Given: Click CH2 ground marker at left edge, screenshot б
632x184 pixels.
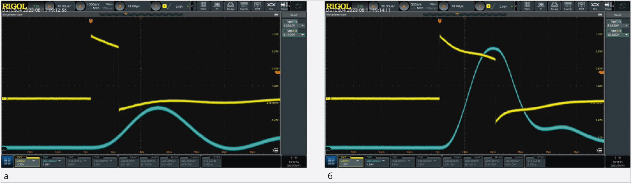Looking at the screenshot, I should point(328,149).
